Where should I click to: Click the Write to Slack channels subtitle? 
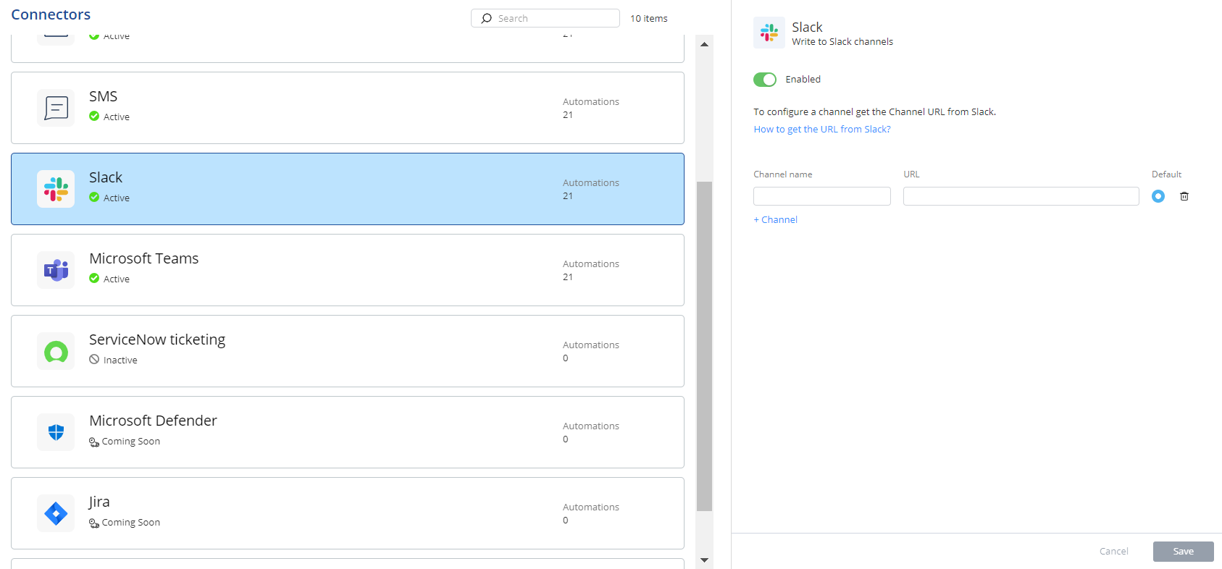click(842, 42)
